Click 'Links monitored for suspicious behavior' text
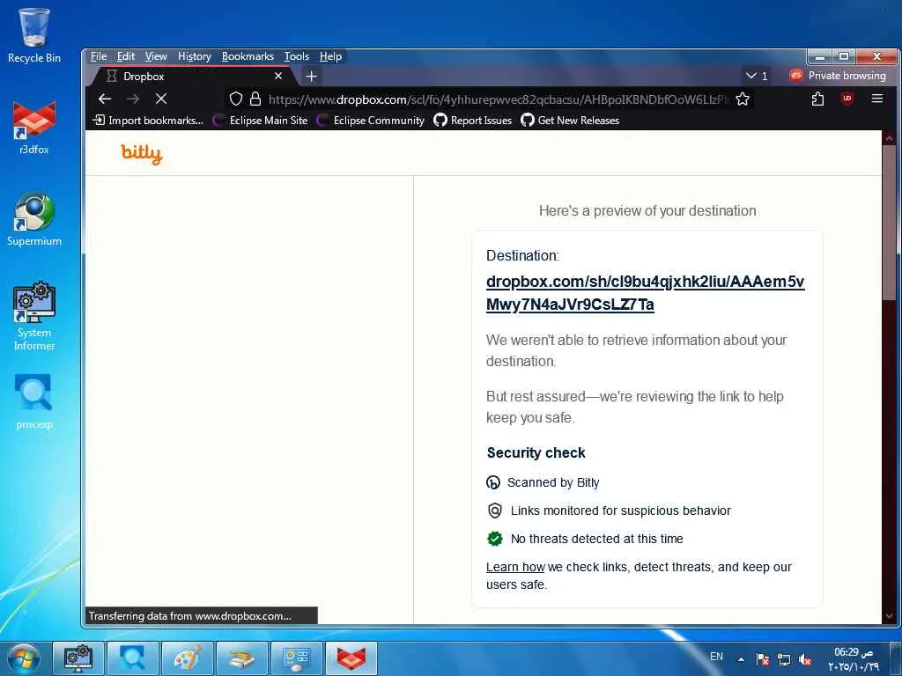 [621, 511]
